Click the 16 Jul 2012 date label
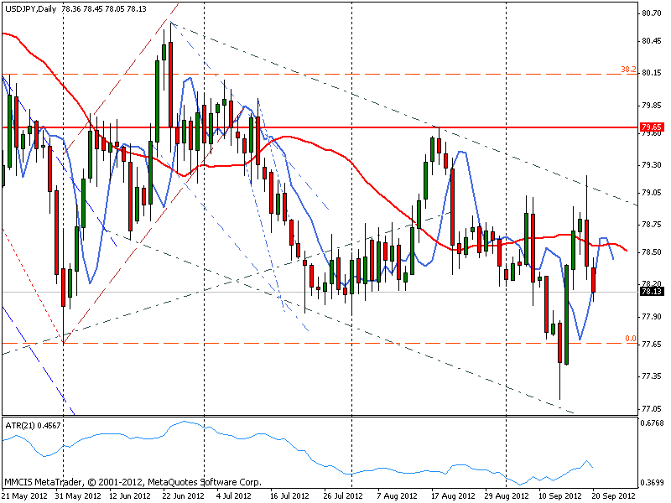Screen dimensions: 671x503 pyautogui.click(x=289, y=496)
